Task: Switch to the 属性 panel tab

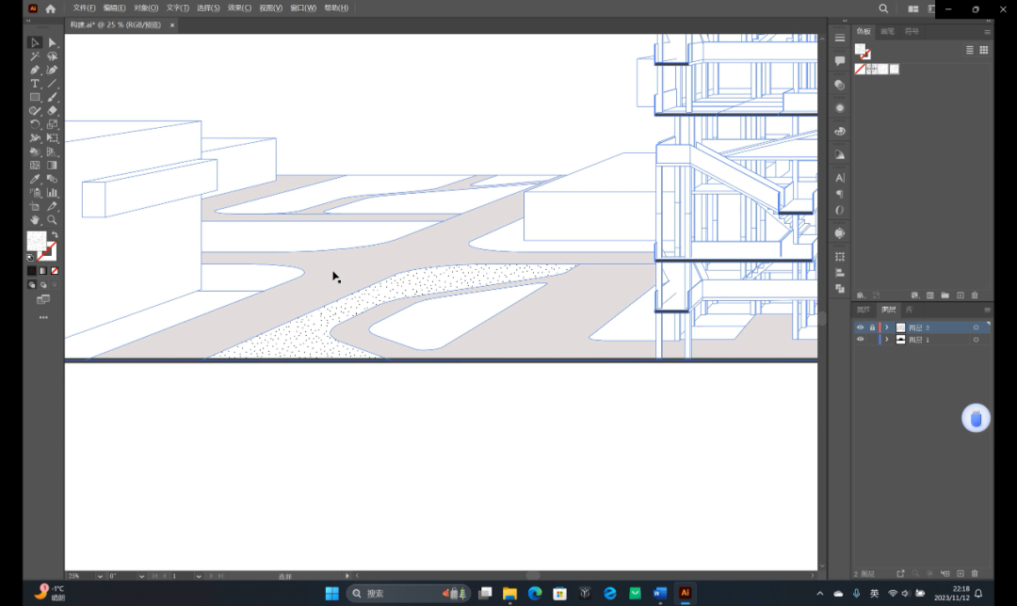Action: (x=864, y=310)
